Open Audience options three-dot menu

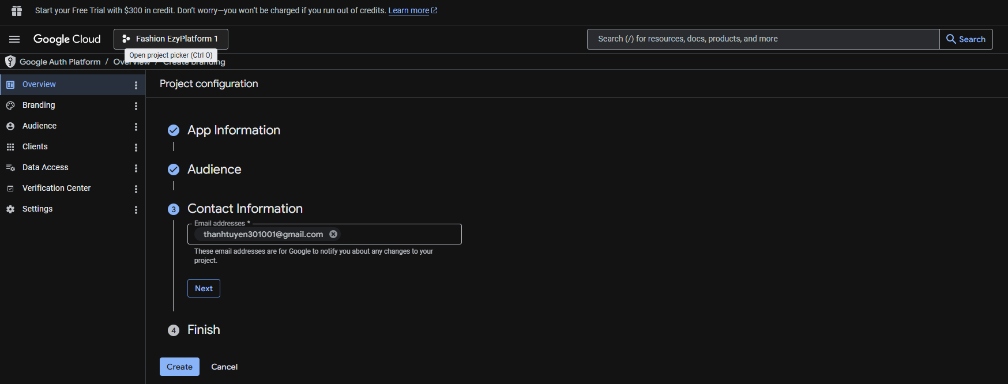point(136,127)
